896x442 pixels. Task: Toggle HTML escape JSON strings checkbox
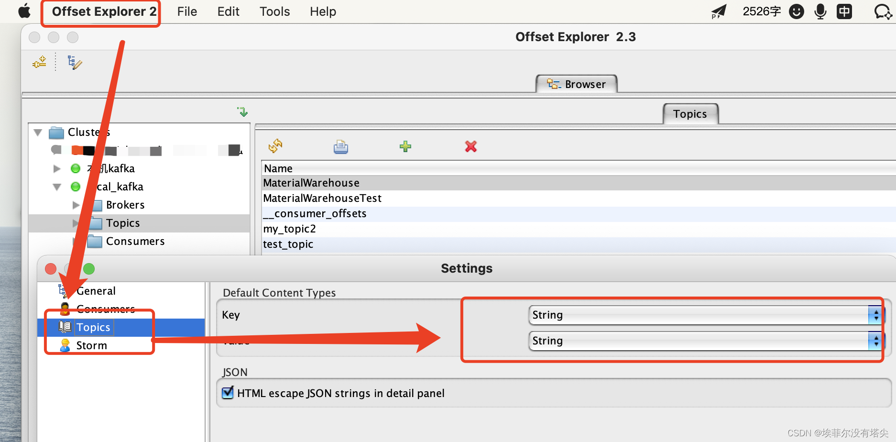pos(228,393)
